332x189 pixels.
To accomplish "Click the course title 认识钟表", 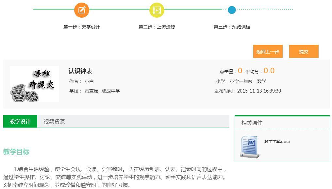I will pos(80,71).
